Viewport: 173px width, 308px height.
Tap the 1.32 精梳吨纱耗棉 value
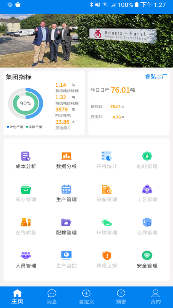click(x=61, y=97)
